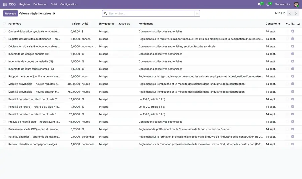
Task: Click into the Rechercher search field
Action: (151, 13)
